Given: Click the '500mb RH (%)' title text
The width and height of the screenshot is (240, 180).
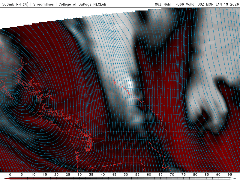Looking at the screenshot, I should tap(15, 4).
